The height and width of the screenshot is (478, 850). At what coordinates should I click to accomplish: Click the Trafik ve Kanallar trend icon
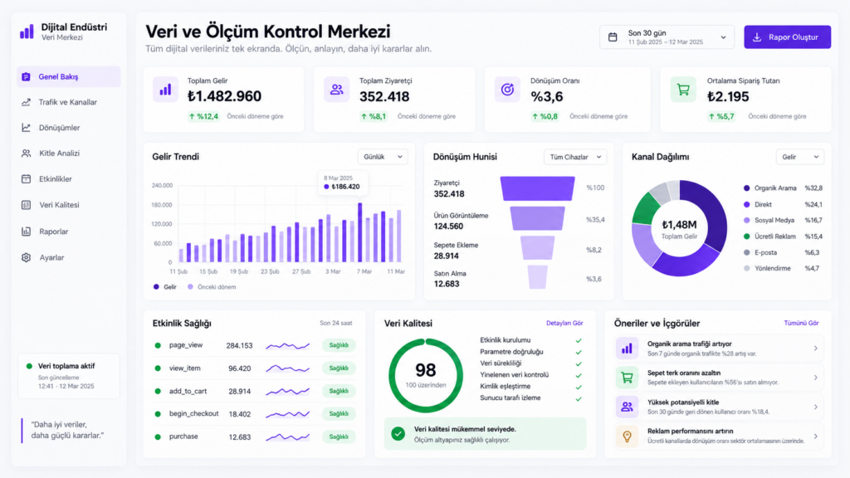pos(26,102)
